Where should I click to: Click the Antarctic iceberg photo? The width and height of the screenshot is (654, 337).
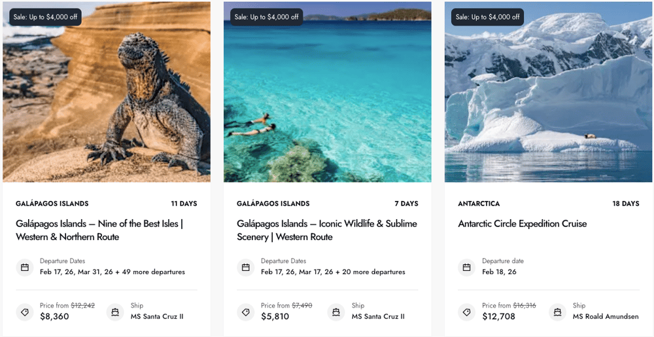coord(549,98)
